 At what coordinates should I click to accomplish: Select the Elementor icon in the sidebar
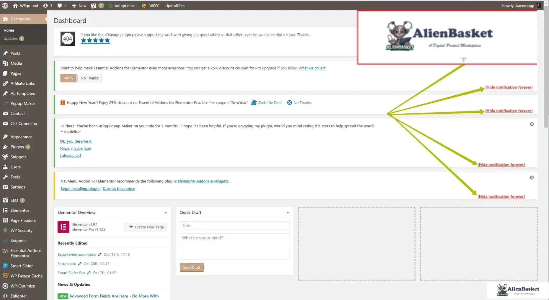coord(5,210)
